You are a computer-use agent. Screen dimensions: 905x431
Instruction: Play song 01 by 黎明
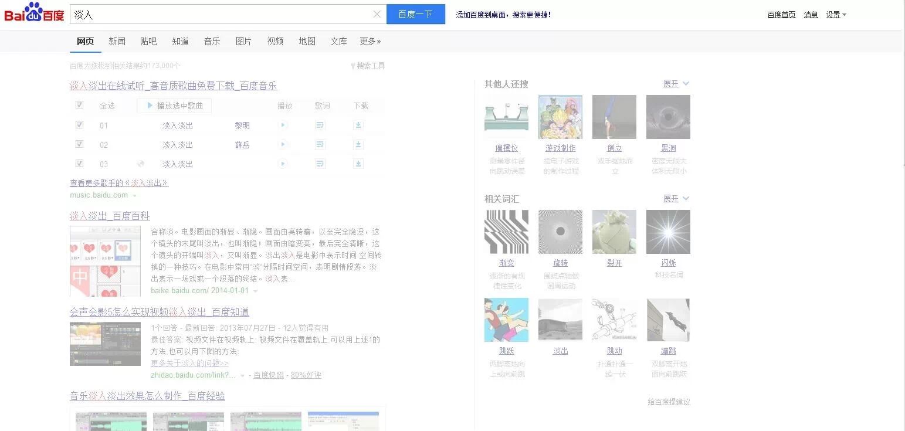[283, 125]
